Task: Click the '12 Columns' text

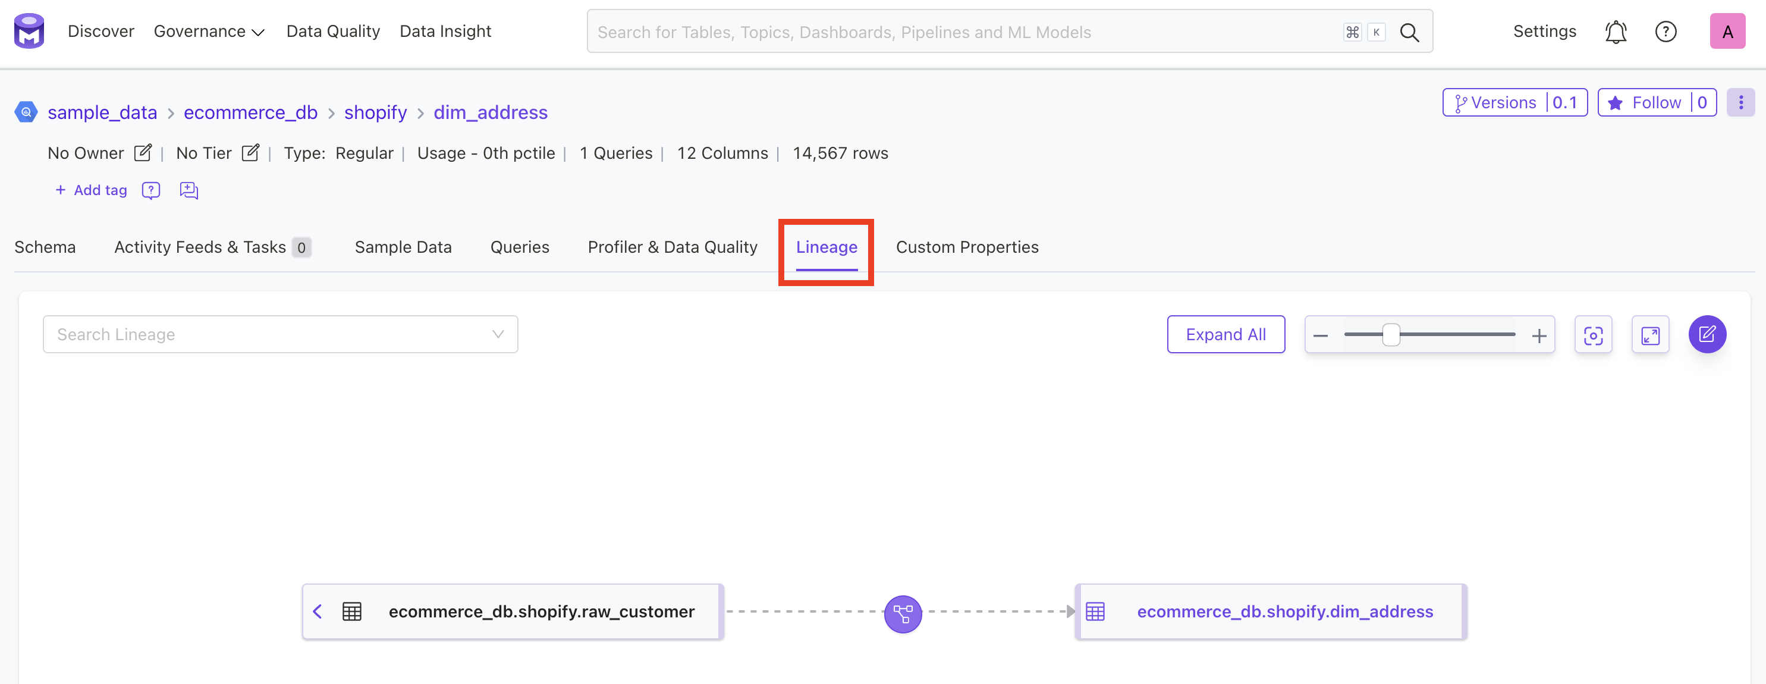Action: click(722, 153)
